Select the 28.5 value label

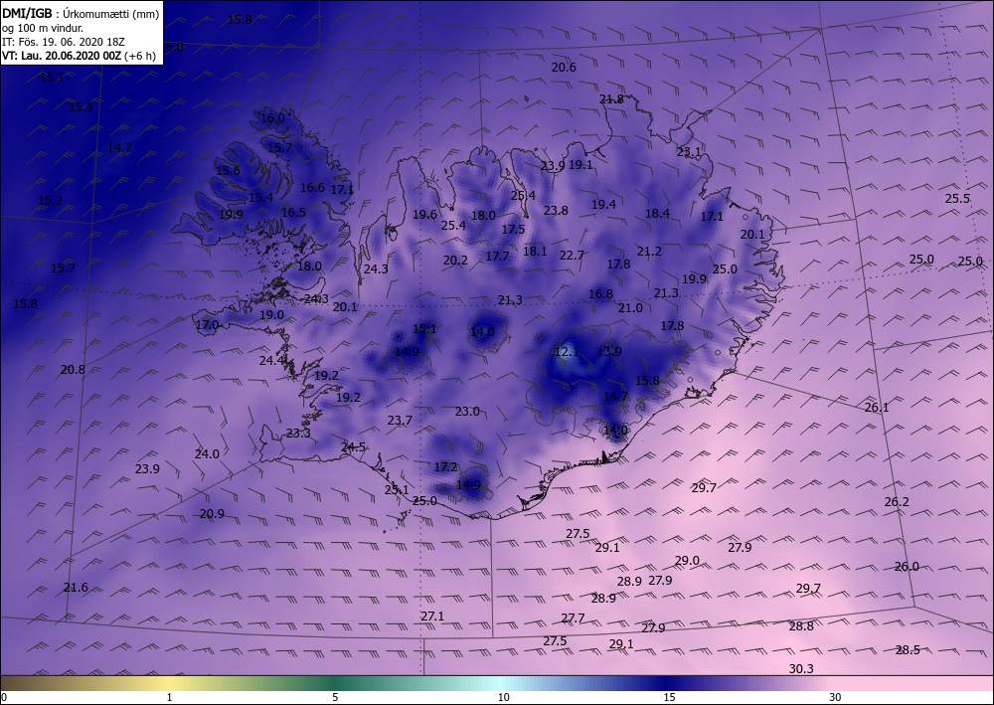[x=908, y=650]
